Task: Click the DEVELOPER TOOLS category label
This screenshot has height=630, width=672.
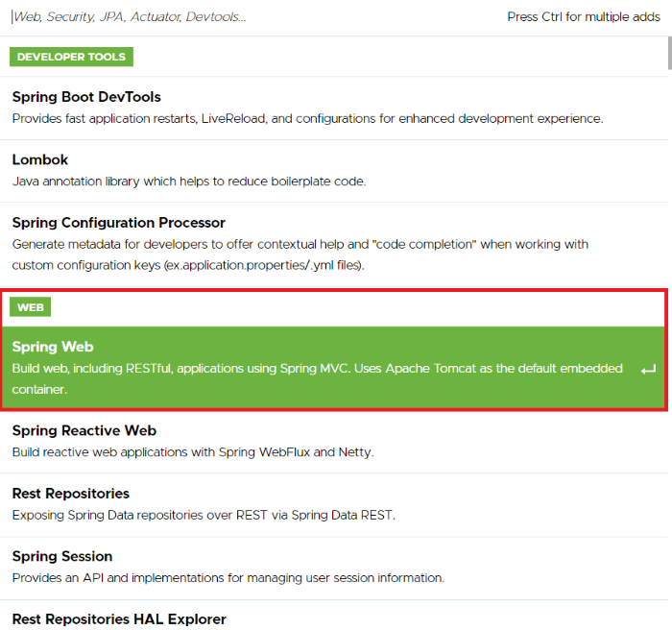Action: (x=72, y=57)
